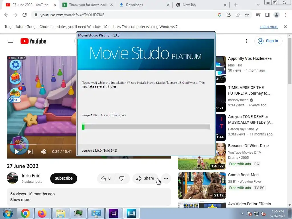Go to the YouTube home logo
Viewport: 292px width, 219px height.
[33, 41]
